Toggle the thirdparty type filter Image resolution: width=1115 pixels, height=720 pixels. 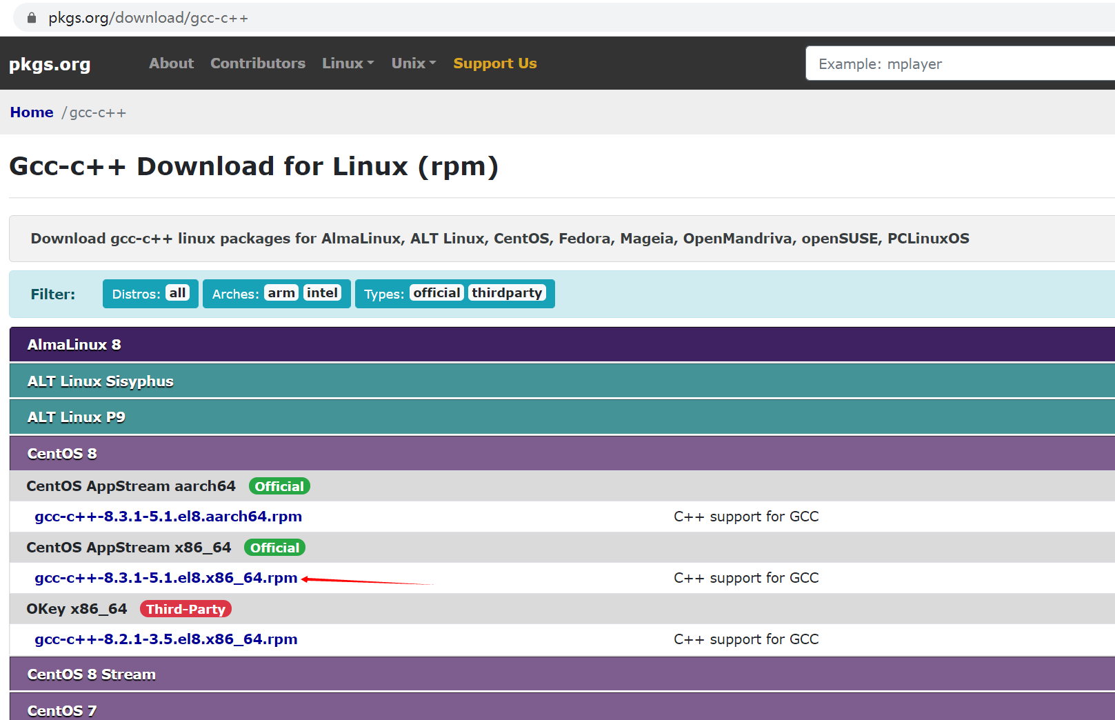pyautogui.click(x=507, y=293)
